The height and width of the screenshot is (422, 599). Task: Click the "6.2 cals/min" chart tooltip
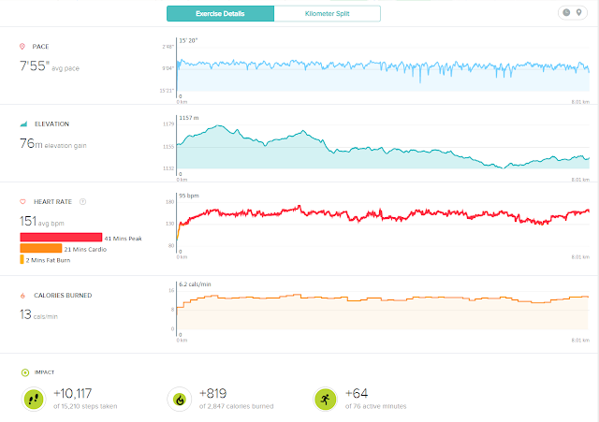(x=195, y=284)
